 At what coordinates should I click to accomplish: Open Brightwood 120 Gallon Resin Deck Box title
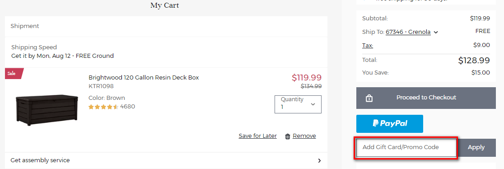point(144,78)
